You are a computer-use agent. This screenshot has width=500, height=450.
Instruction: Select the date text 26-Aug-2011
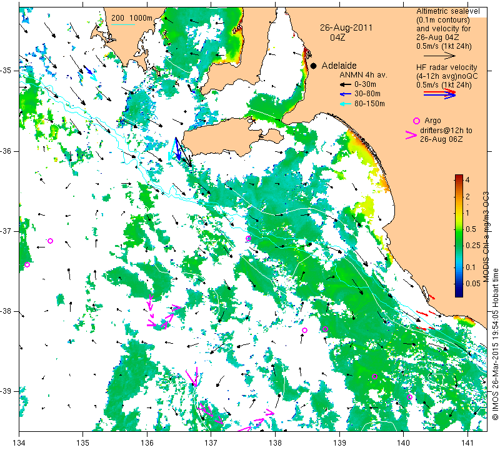346,27
